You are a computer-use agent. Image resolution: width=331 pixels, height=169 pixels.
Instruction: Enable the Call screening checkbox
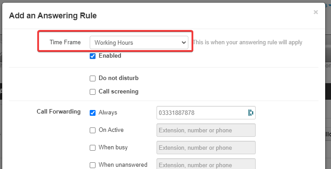93,92
